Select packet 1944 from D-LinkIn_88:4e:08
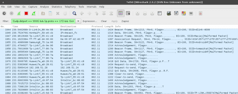Screen dimensions: 238x94 coord(119,30)
